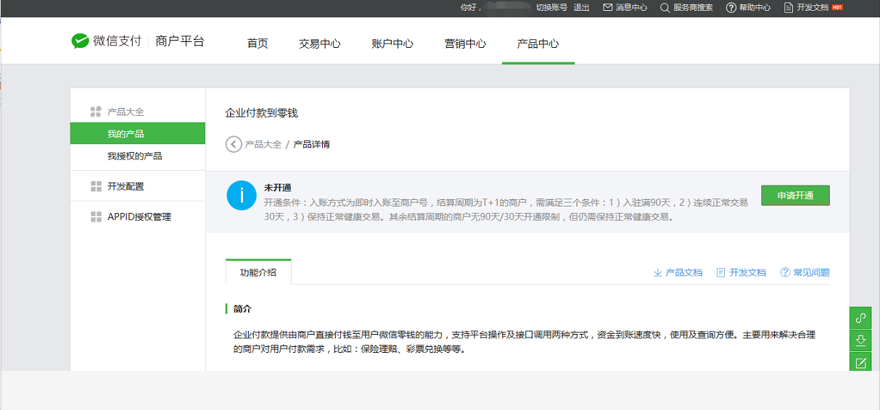Click the blue info status icon
Screen dimensions: 880x410
coord(242,196)
